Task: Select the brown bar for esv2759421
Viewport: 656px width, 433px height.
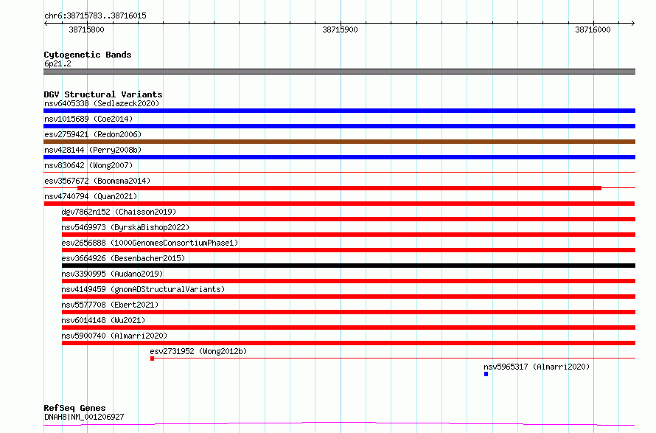Action: coord(339,142)
